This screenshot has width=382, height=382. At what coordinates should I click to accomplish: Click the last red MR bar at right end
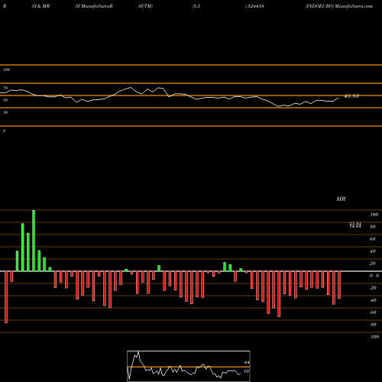coord(339,285)
